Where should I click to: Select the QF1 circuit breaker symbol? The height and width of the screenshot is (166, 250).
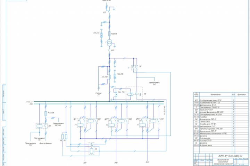(82, 123)
